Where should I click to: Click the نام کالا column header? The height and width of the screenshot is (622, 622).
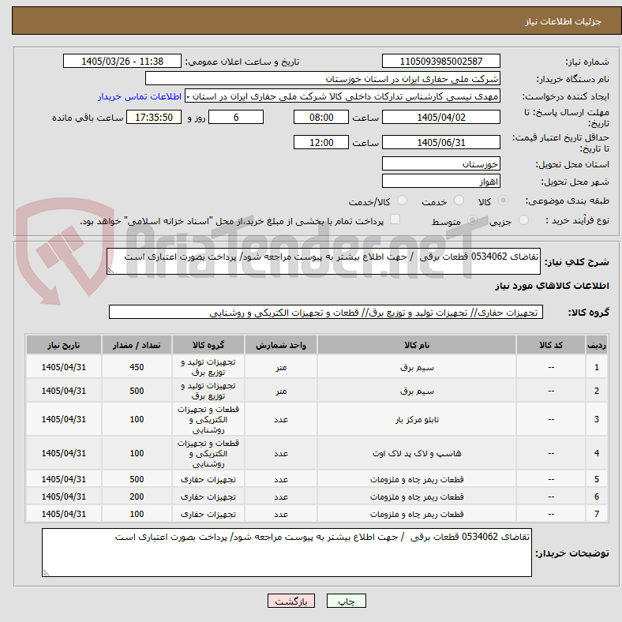coord(417,345)
